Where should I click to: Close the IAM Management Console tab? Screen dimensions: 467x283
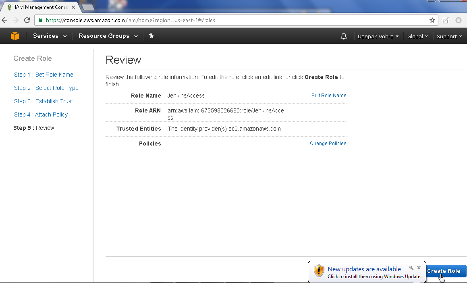pyautogui.click(x=73, y=7)
